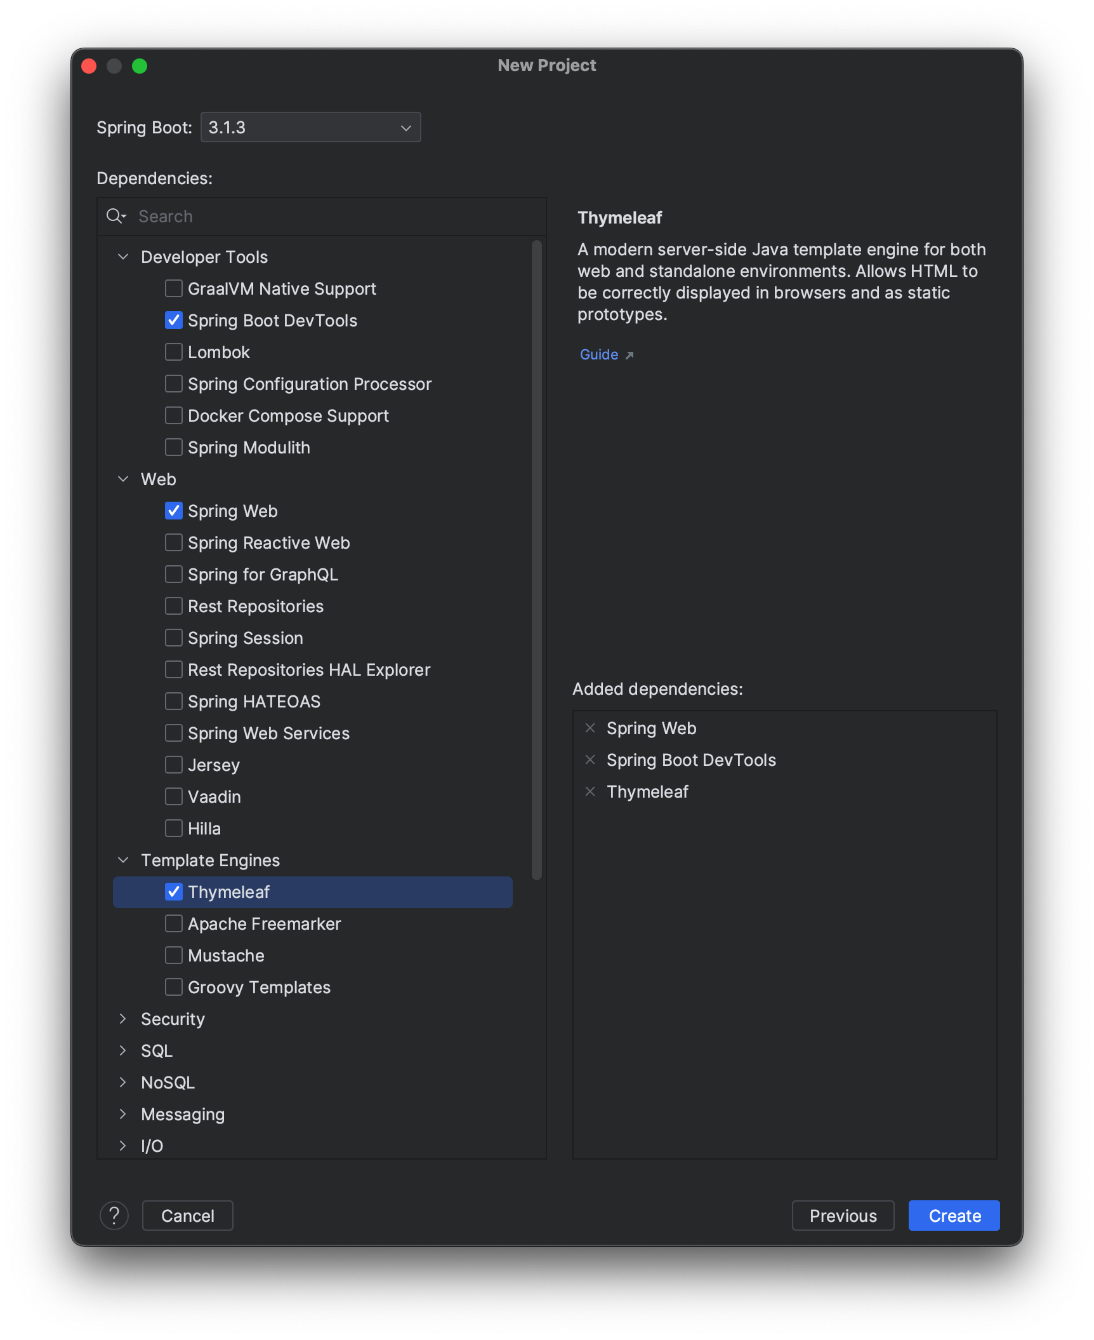The height and width of the screenshot is (1340, 1094).
Task: Select the Thymeleaf entry in added dependencies
Action: (784, 791)
